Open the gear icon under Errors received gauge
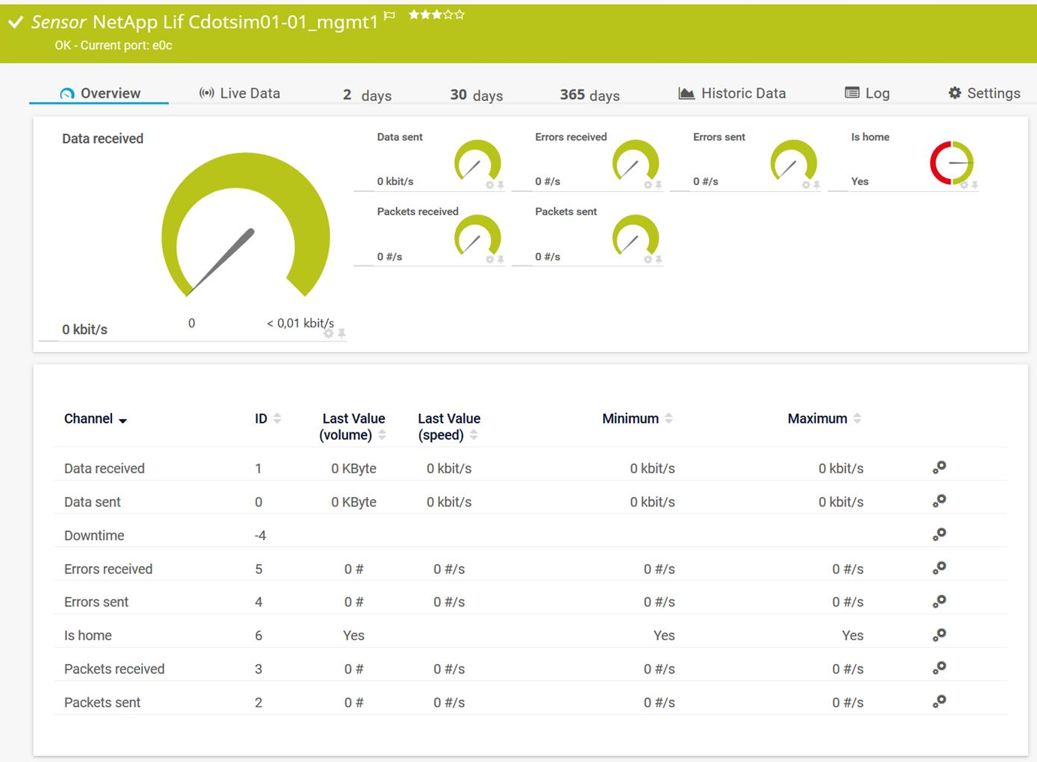1037x762 pixels. pyautogui.click(x=647, y=184)
